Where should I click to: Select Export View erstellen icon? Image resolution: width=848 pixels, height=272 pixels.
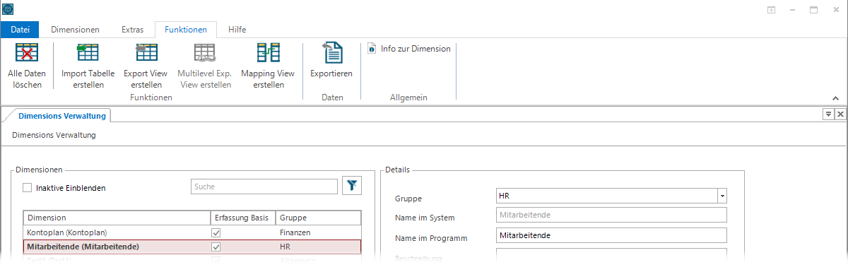(x=146, y=53)
